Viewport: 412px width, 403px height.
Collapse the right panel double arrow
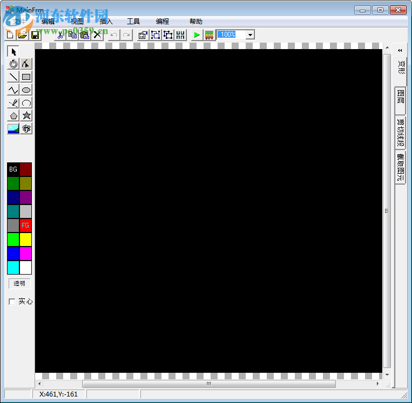coord(400,50)
